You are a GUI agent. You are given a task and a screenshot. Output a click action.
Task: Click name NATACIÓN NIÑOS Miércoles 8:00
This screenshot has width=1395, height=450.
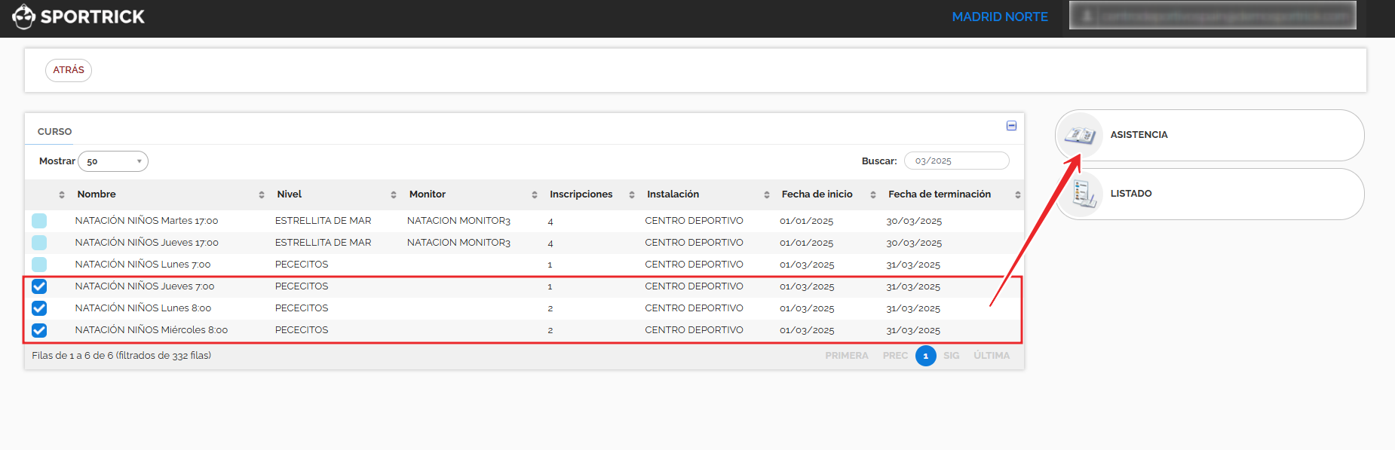(x=152, y=330)
